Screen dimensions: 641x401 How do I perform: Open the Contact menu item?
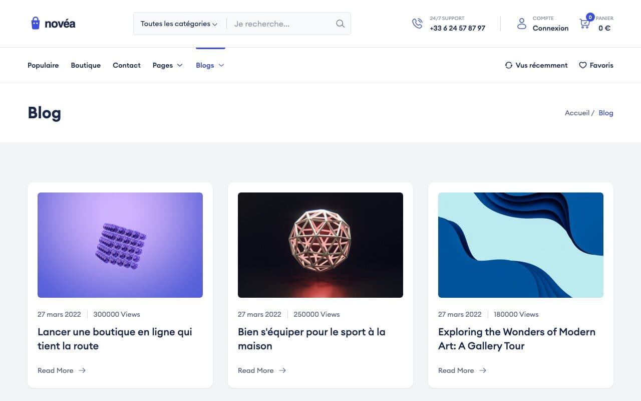pos(127,65)
